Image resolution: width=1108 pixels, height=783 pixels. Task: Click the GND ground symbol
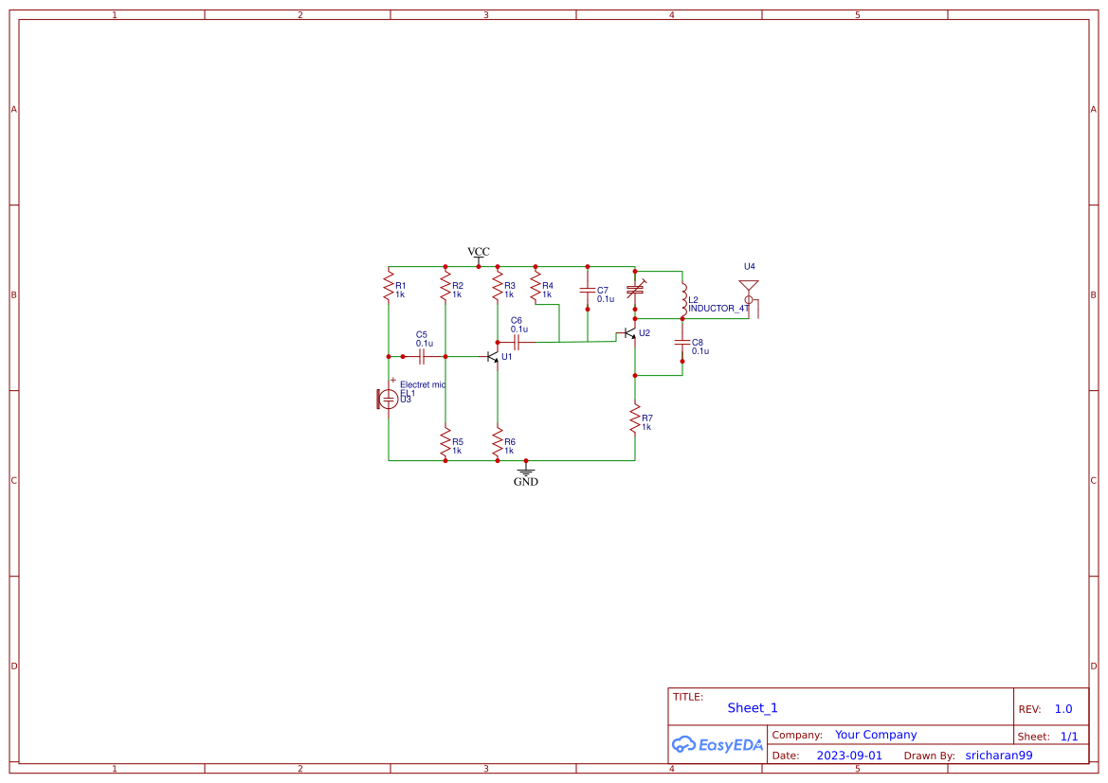pos(525,472)
